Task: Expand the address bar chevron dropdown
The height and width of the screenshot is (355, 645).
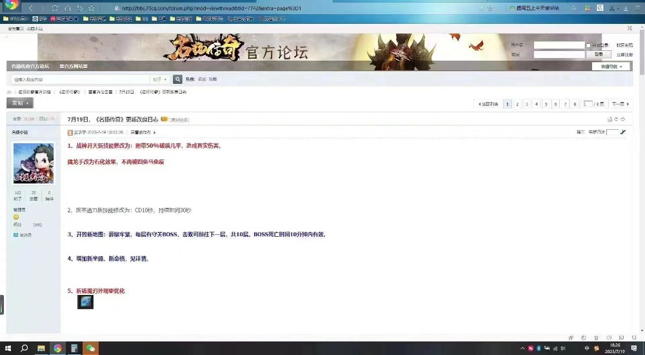Action: click(x=499, y=8)
